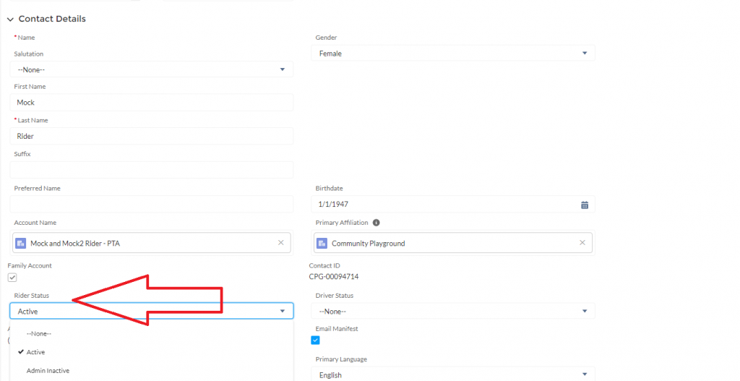Click the Last Name input field

point(151,136)
